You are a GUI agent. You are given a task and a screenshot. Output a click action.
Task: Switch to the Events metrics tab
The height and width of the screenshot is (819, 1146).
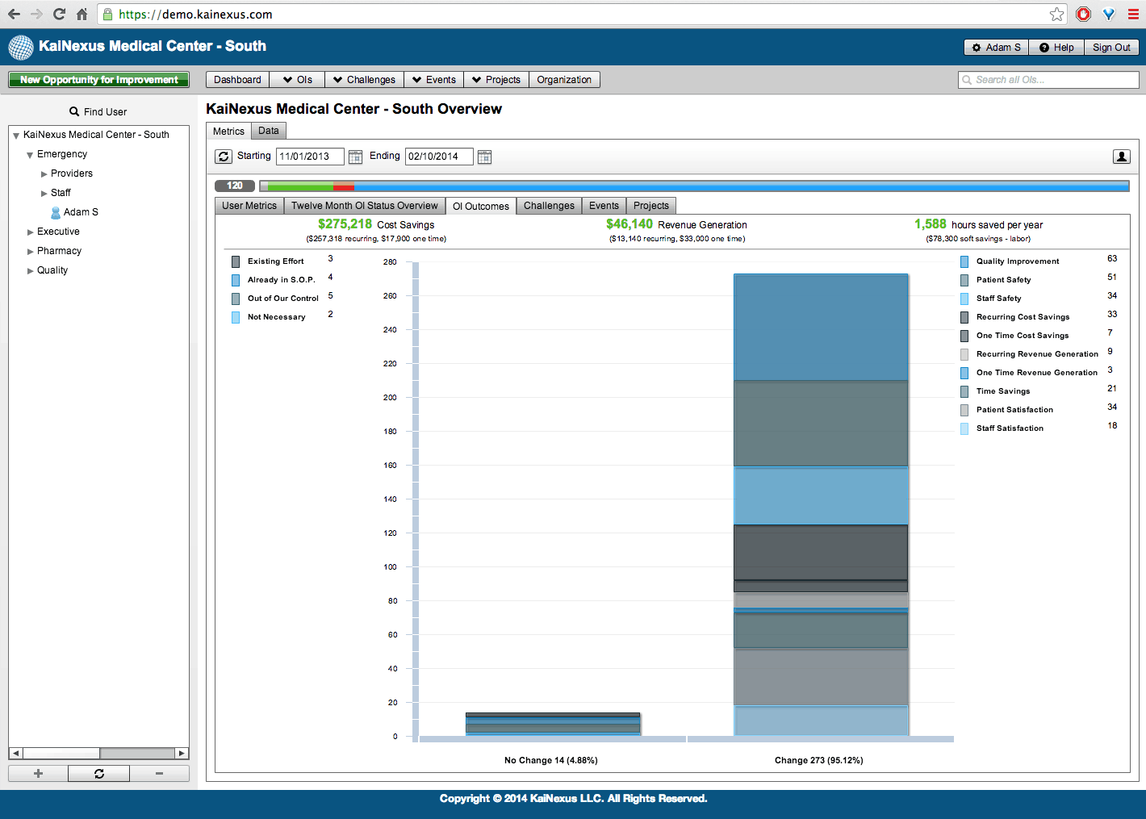click(604, 206)
